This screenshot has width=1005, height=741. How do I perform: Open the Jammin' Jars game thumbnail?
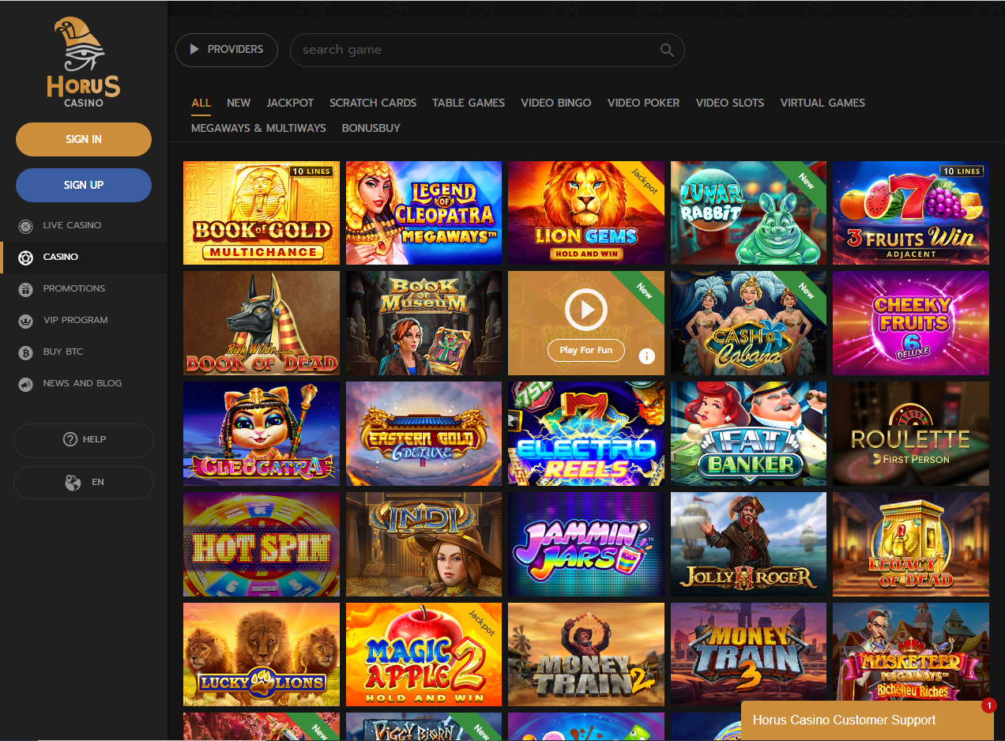click(x=585, y=544)
